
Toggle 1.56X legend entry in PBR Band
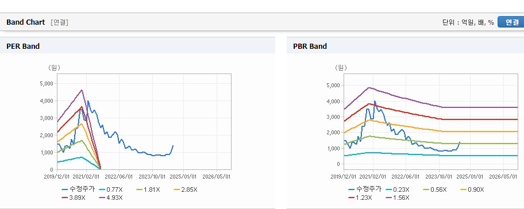(x=398, y=198)
